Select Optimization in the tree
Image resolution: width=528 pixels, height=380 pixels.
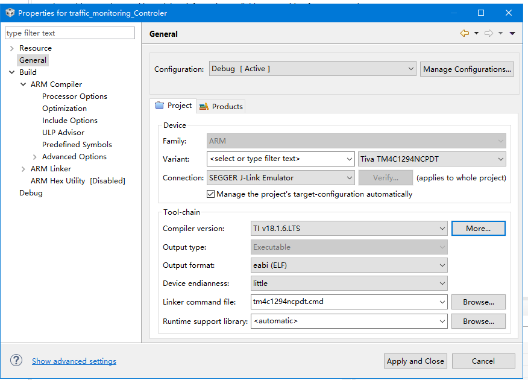[x=64, y=109]
